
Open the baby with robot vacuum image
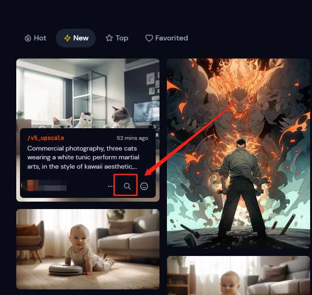pos(88,249)
